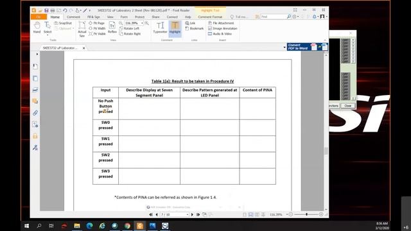Open the Bookmarks side panel
This screenshot has height=231, width=411.
35,67
